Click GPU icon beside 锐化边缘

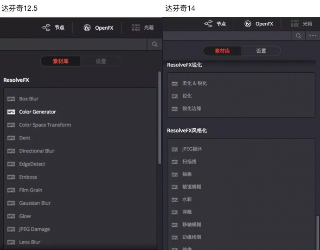(175, 109)
